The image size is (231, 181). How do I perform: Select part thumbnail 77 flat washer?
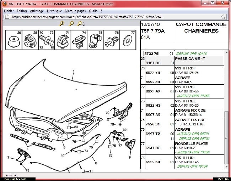click(128, 40)
